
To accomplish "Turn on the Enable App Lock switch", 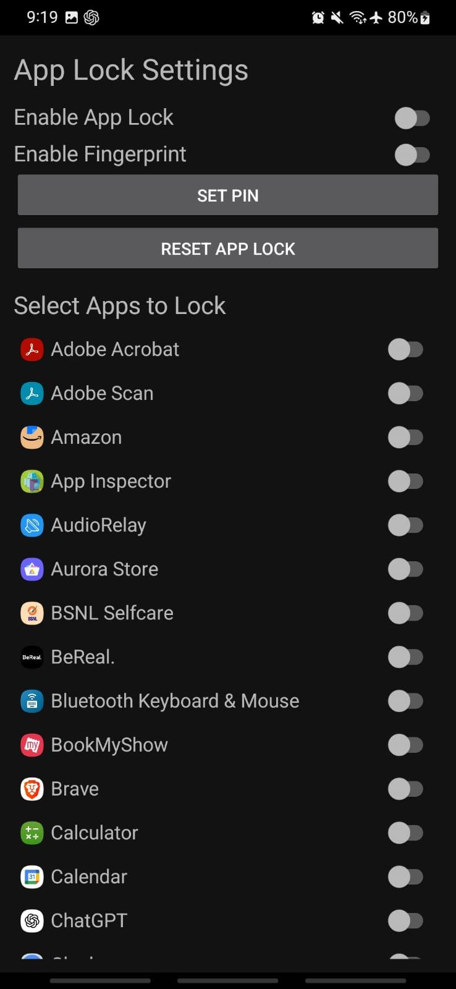I will [x=412, y=118].
